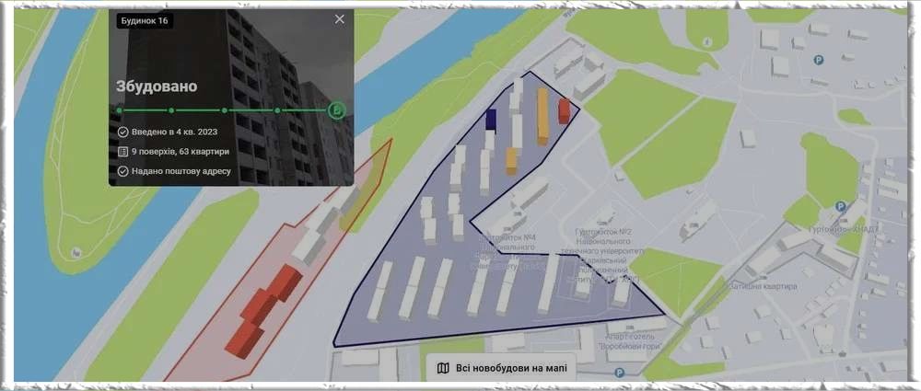Select first dot on construction progress timeline
This screenshot has height=391, width=921.
118,110
